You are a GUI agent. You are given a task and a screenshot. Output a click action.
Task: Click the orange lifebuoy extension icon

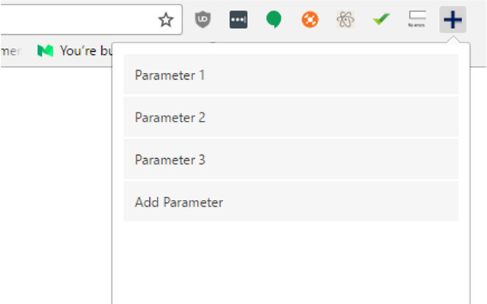tap(310, 20)
